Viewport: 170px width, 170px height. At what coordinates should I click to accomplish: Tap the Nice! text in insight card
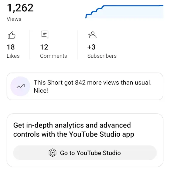(x=41, y=90)
